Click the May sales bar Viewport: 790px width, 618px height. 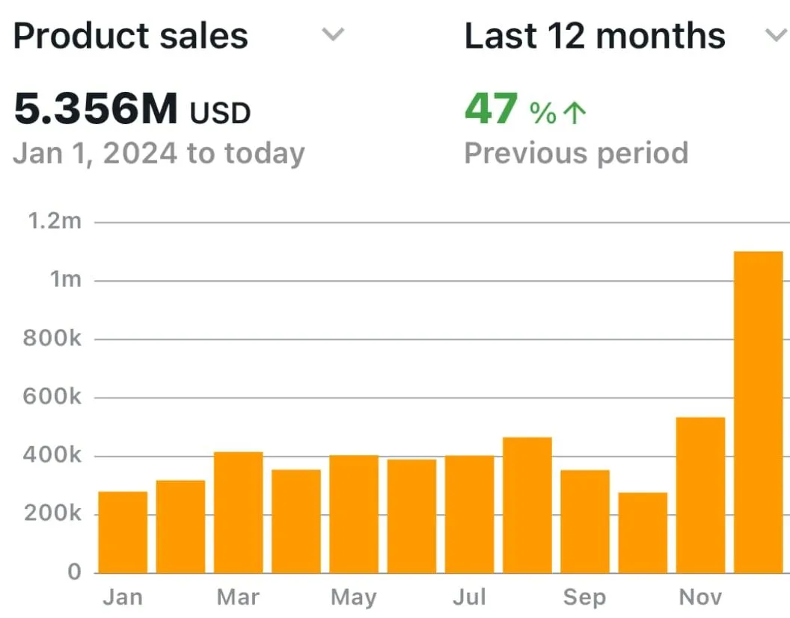(354, 514)
